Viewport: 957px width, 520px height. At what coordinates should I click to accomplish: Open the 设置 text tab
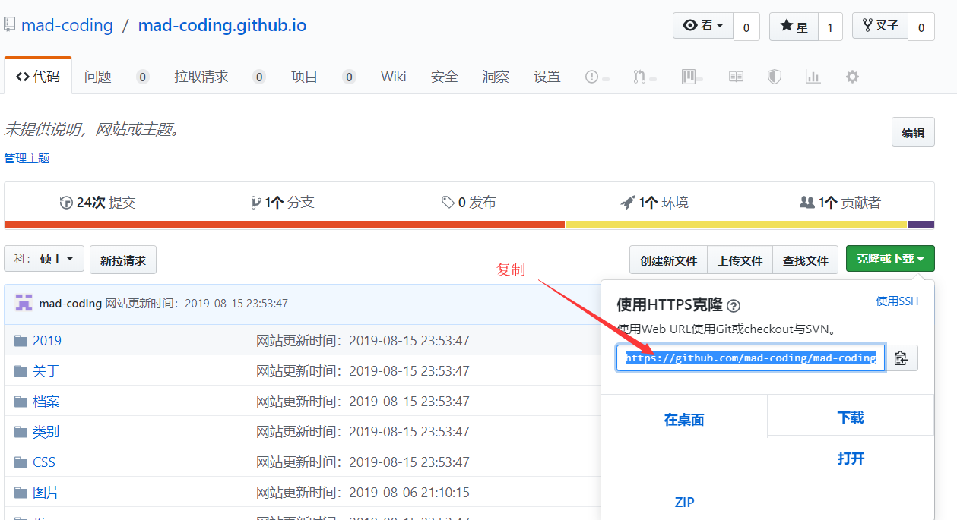click(547, 77)
